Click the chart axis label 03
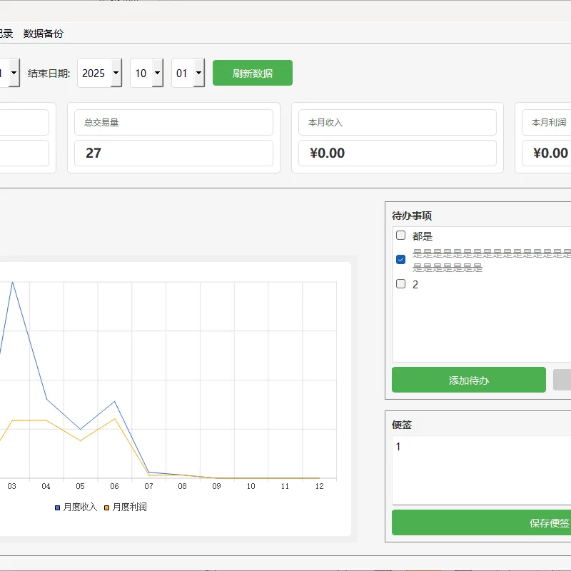Screen dimensions: 571x571 point(11,486)
